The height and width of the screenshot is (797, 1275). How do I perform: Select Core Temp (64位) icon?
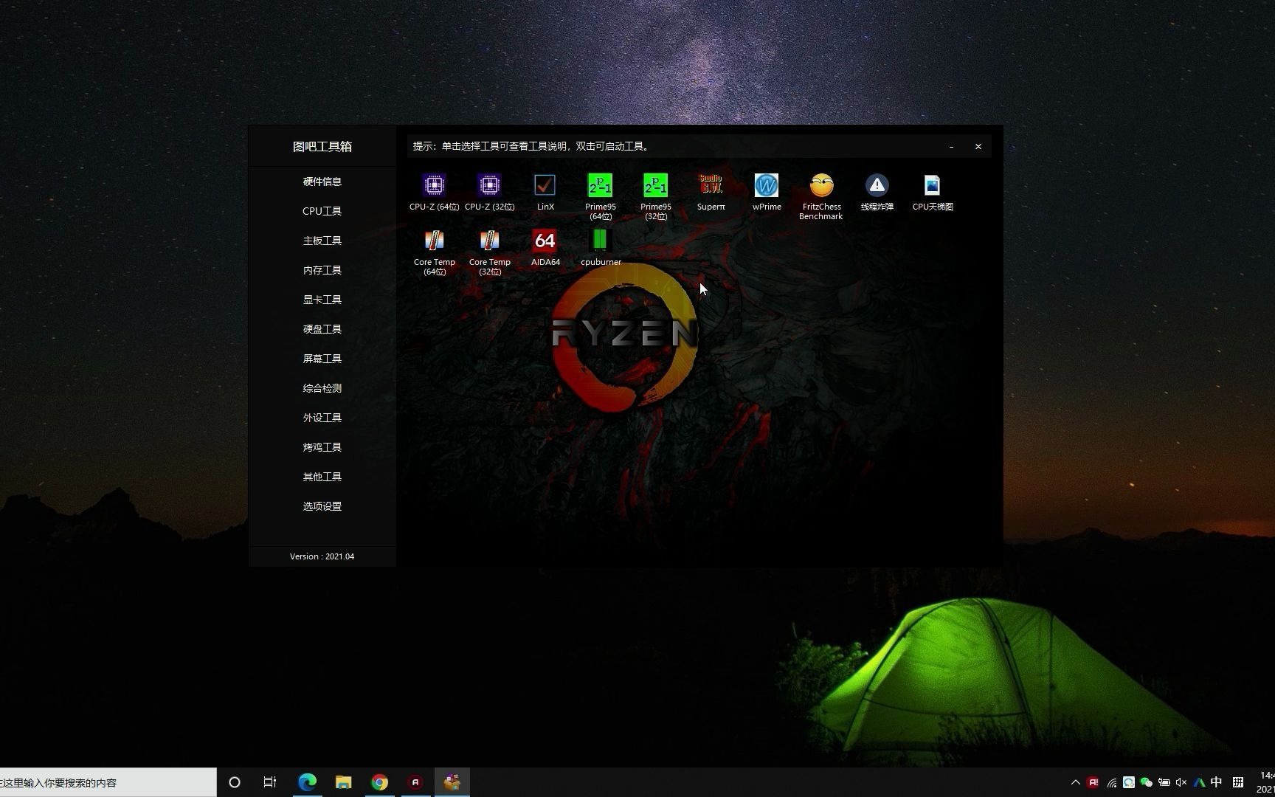coord(434,241)
